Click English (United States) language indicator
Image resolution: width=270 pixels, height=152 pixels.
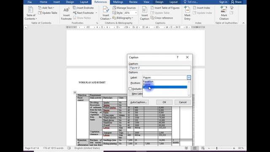87,148
